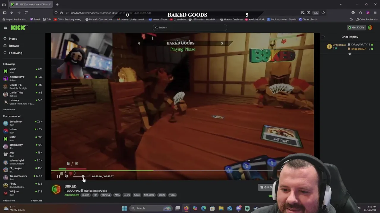This screenshot has height=213, width=380.
Task: Reload the page in the browser
Action: (x=26, y=13)
